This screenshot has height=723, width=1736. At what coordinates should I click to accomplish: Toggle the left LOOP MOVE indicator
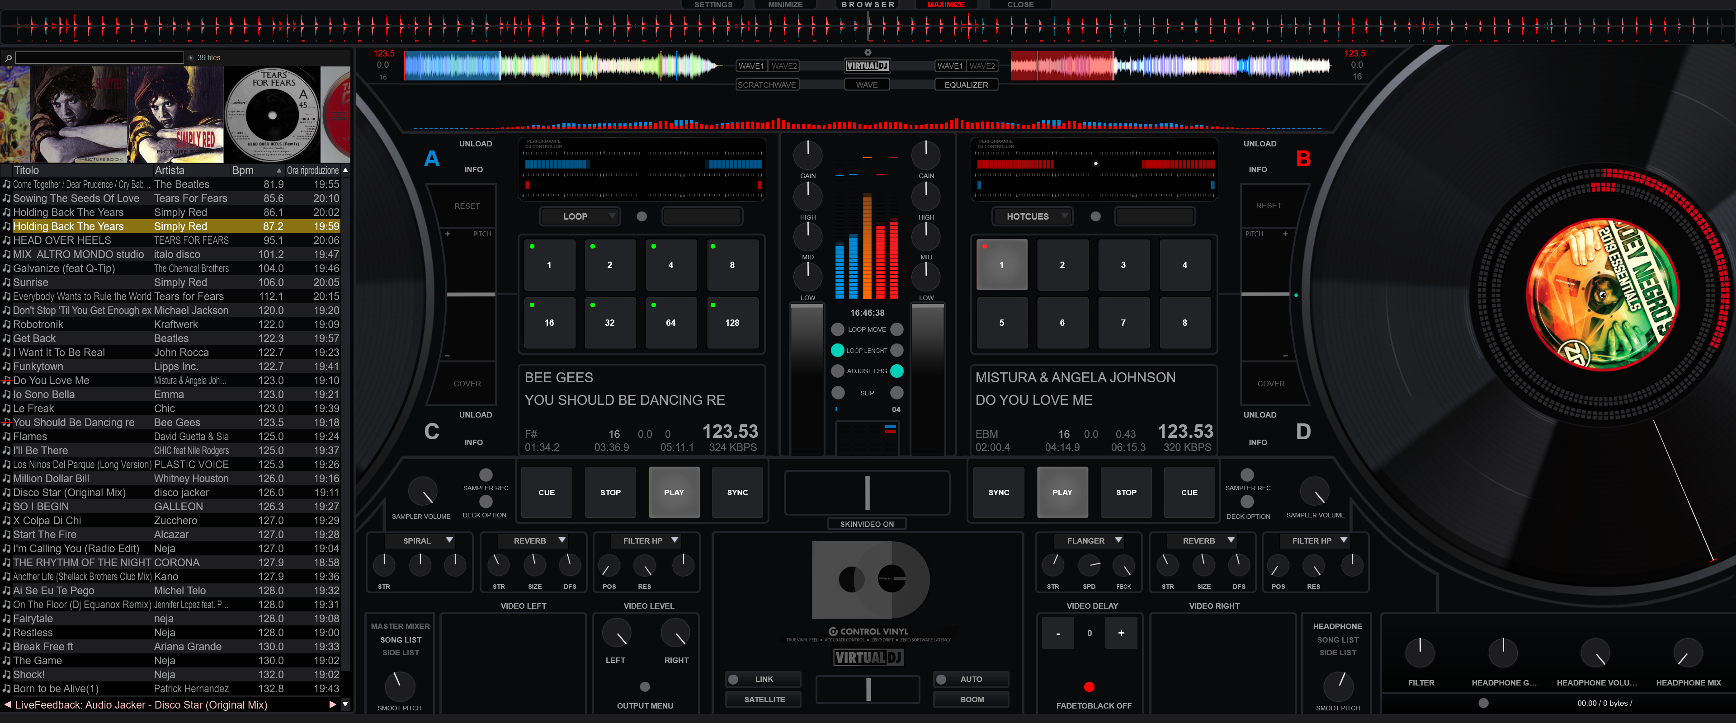(x=838, y=329)
